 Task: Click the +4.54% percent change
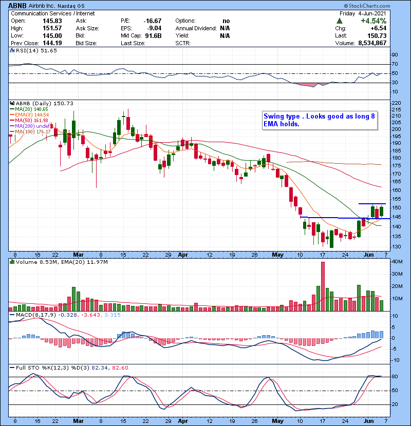pyautogui.click(x=373, y=21)
